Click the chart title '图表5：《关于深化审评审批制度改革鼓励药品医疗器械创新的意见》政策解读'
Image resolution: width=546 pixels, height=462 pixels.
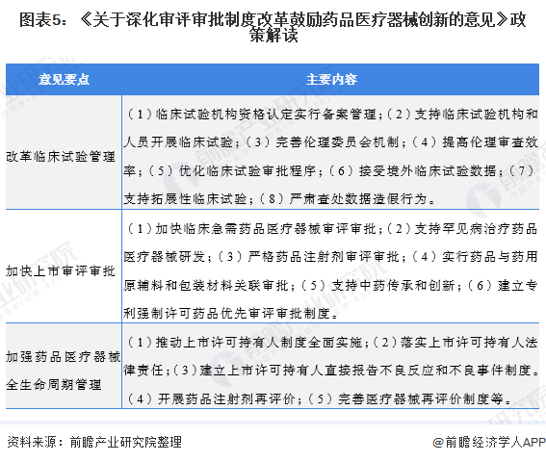273,27
